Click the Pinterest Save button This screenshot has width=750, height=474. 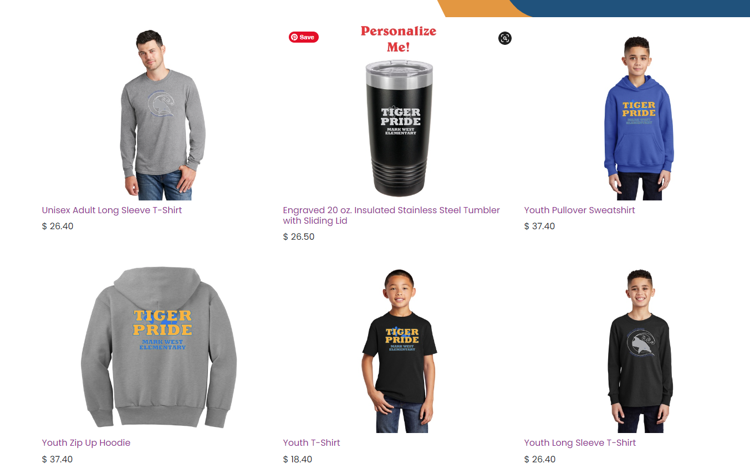click(304, 37)
